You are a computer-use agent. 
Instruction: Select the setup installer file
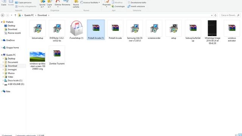[174, 30]
